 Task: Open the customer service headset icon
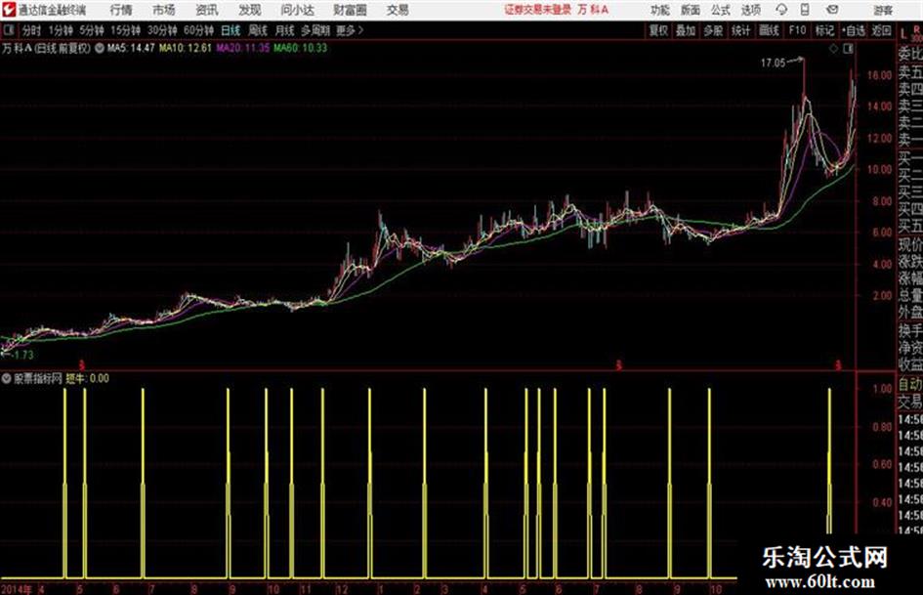781,10
